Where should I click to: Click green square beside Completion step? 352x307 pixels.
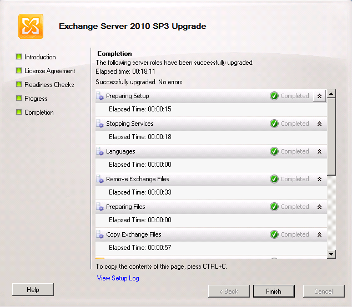click(x=19, y=112)
